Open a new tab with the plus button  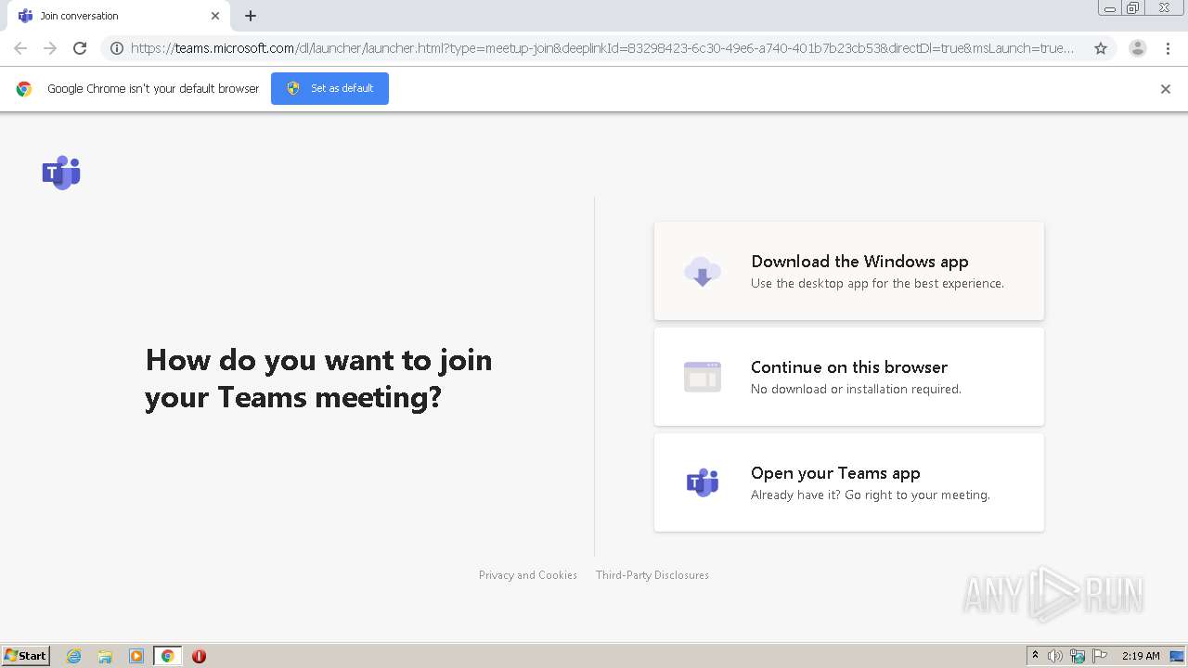(251, 16)
